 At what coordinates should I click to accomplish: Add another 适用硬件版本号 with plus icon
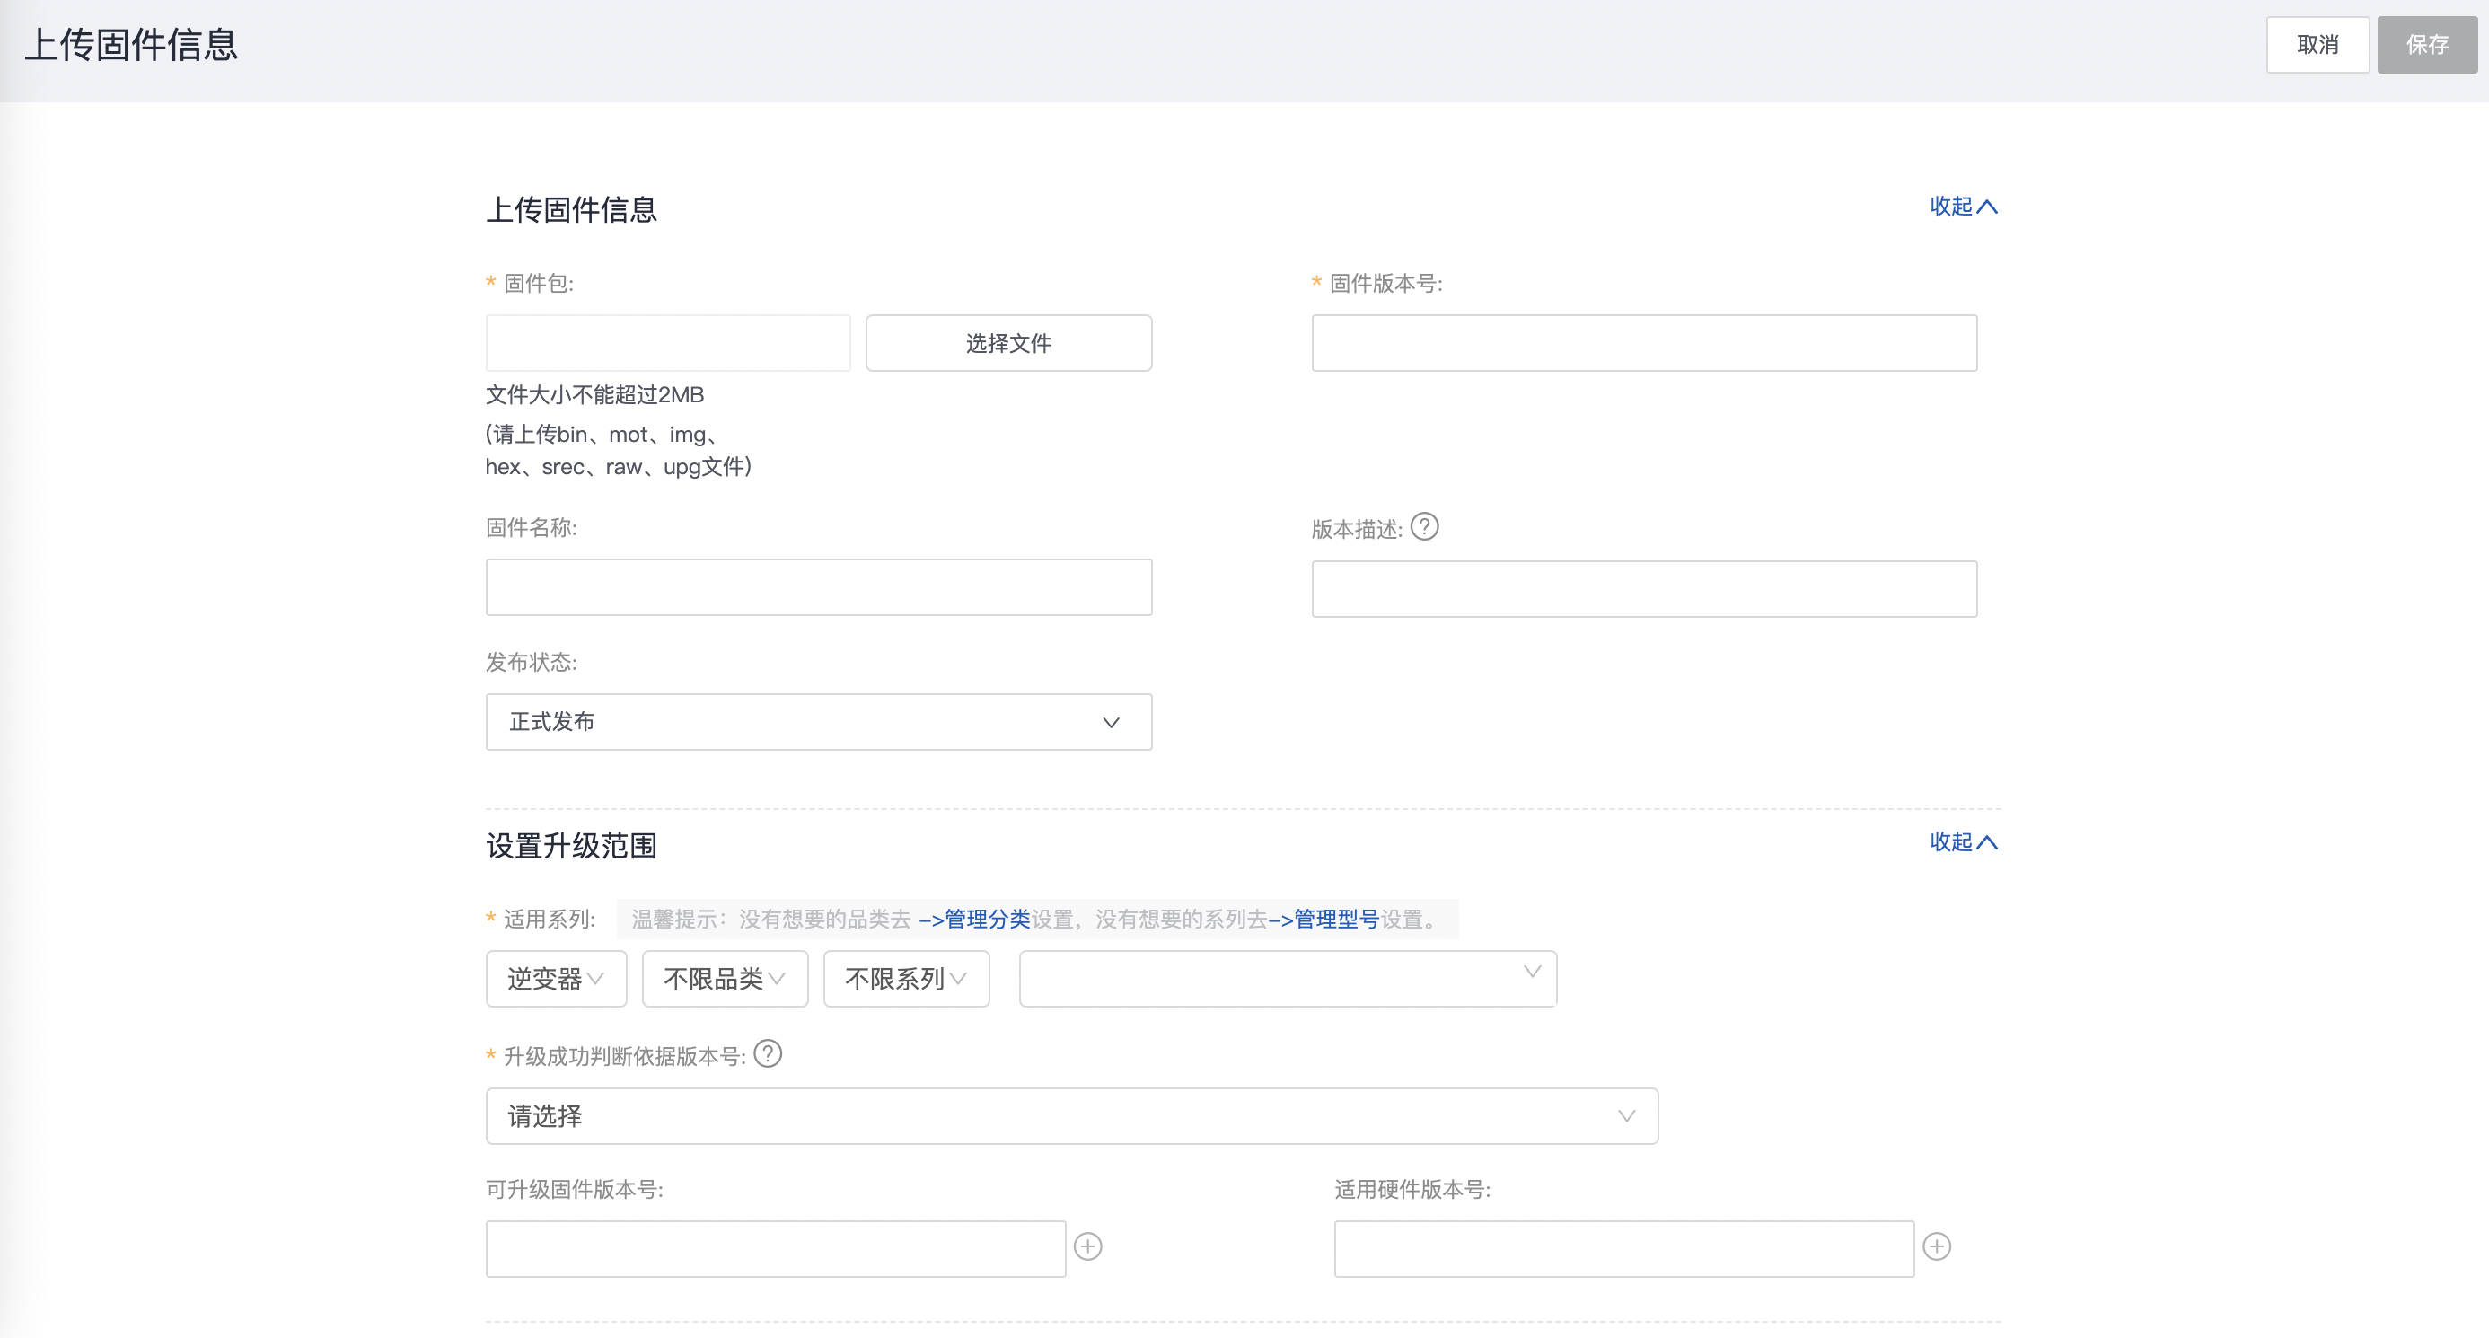pyautogui.click(x=1936, y=1246)
